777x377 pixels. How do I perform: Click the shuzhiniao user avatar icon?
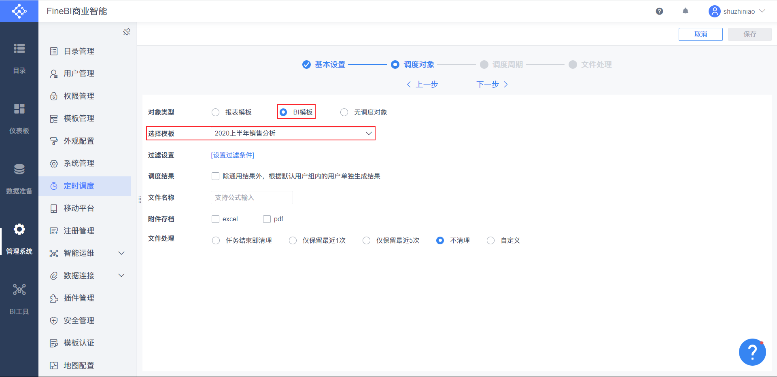(714, 11)
